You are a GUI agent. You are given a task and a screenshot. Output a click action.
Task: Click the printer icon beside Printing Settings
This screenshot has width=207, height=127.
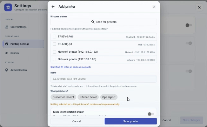click(7, 44)
